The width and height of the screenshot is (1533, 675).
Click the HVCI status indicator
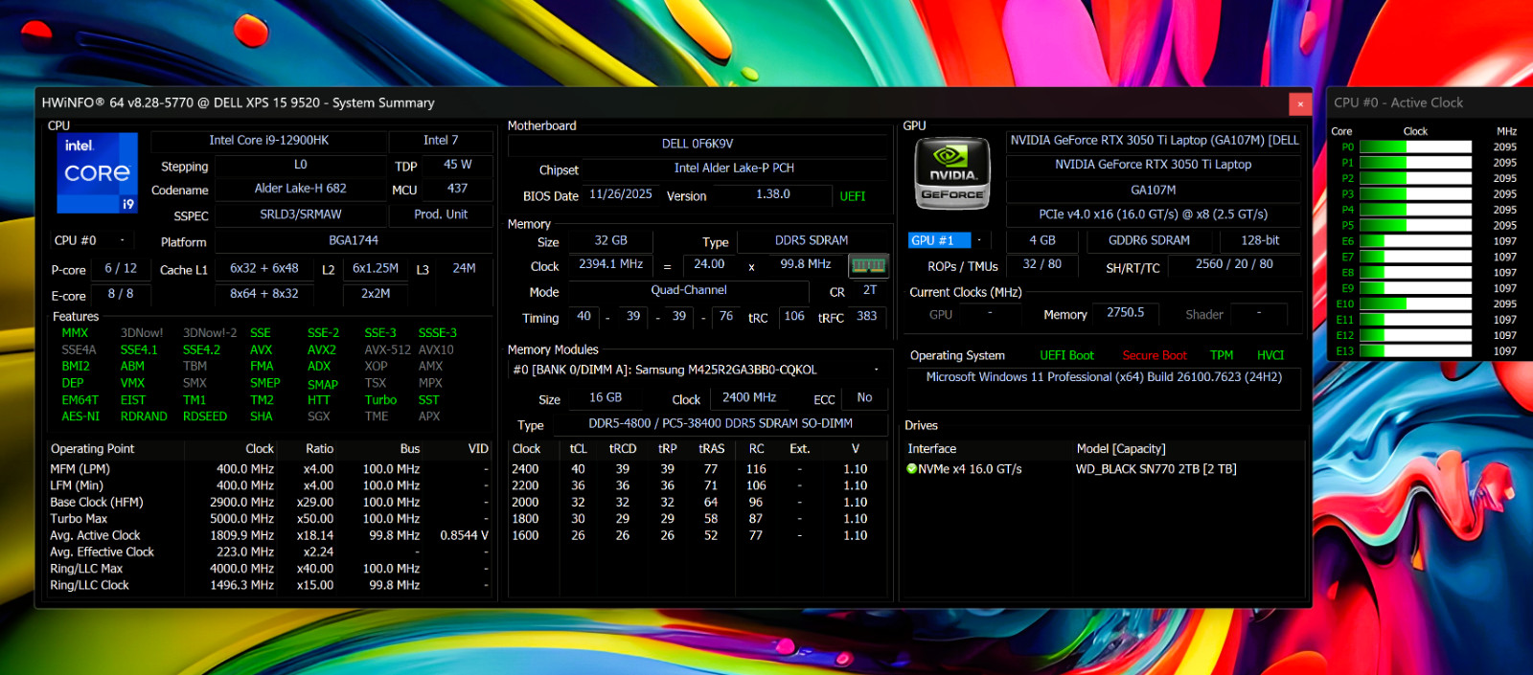tap(1270, 355)
